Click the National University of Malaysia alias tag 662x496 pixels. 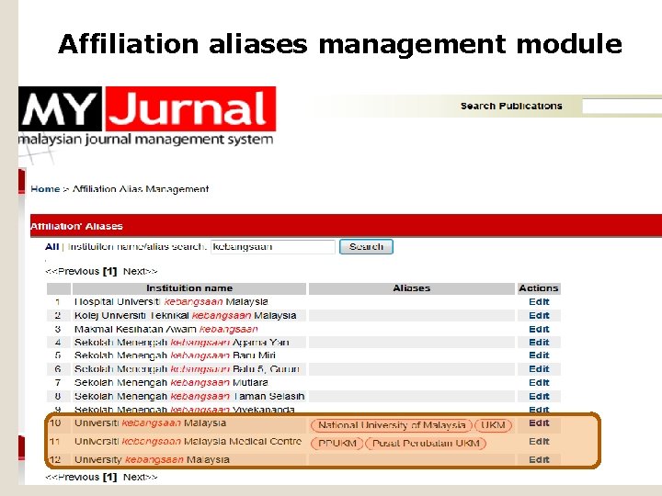tap(392, 425)
